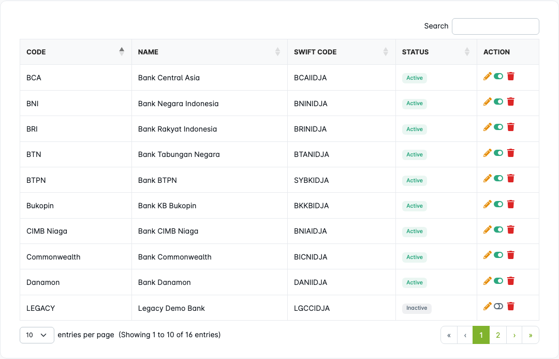Image resolution: width=559 pixels, height=359 pixels.
Task: Edit the Bank BTPN row
Action: click(x=487, y=179)
